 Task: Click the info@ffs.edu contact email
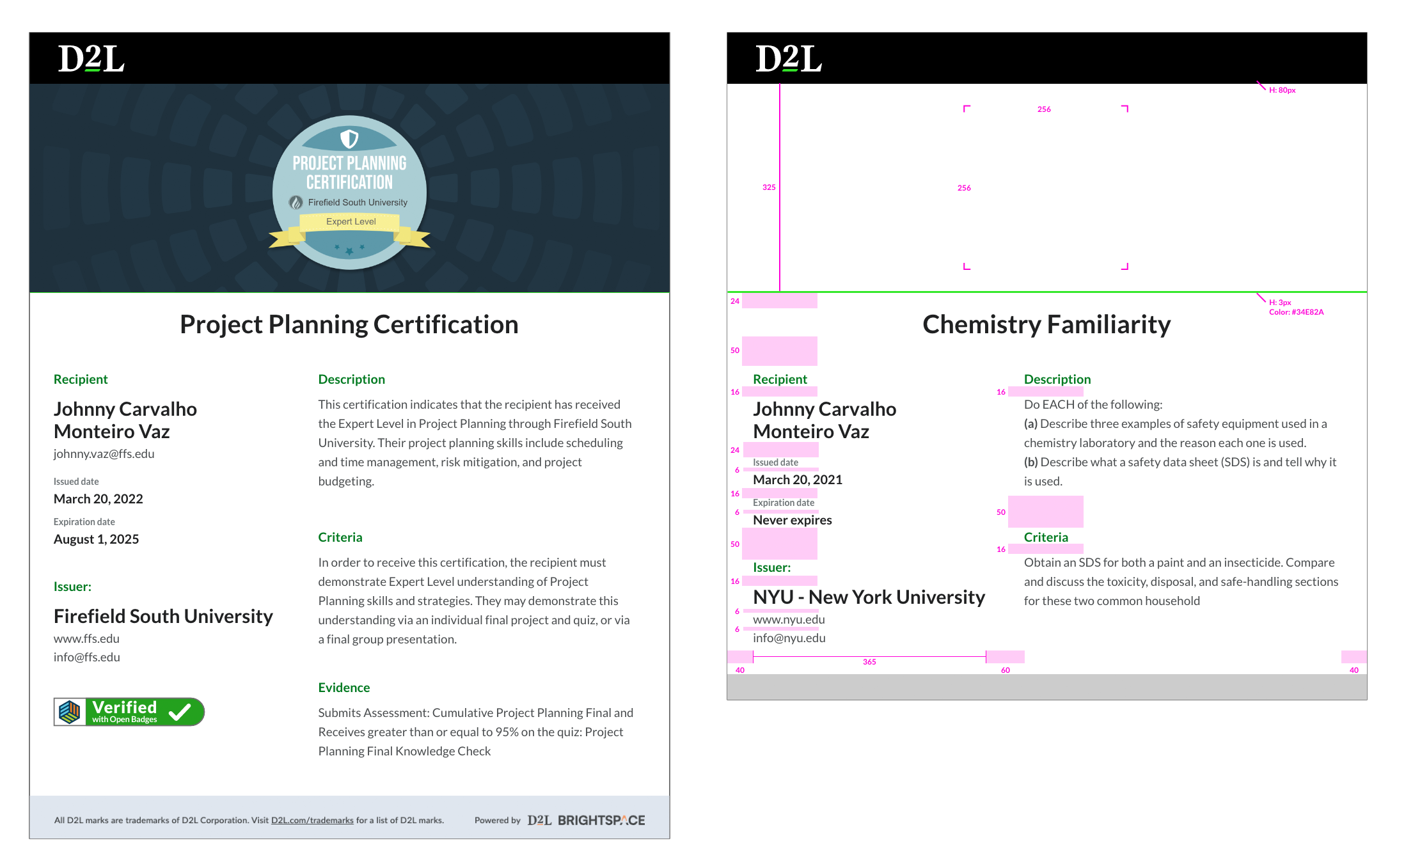pos(86,657)
